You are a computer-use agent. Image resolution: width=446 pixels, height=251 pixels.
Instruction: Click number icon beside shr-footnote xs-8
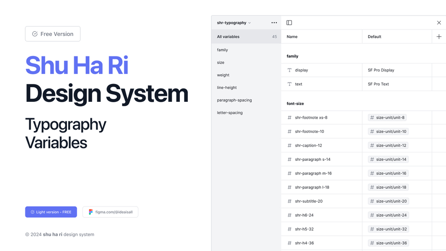[289, 118]
